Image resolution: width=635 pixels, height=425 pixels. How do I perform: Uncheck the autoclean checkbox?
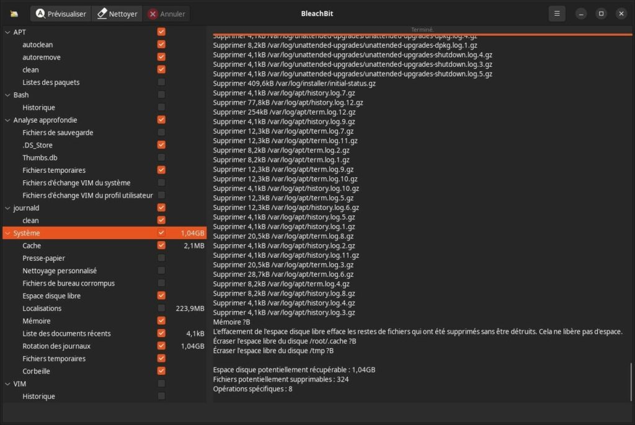pos(161,44)
